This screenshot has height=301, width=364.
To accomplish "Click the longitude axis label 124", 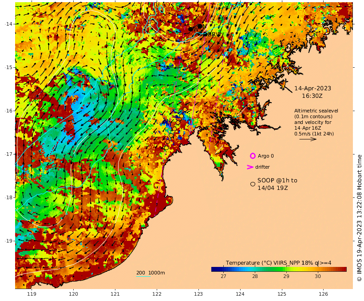I will 240,294.
